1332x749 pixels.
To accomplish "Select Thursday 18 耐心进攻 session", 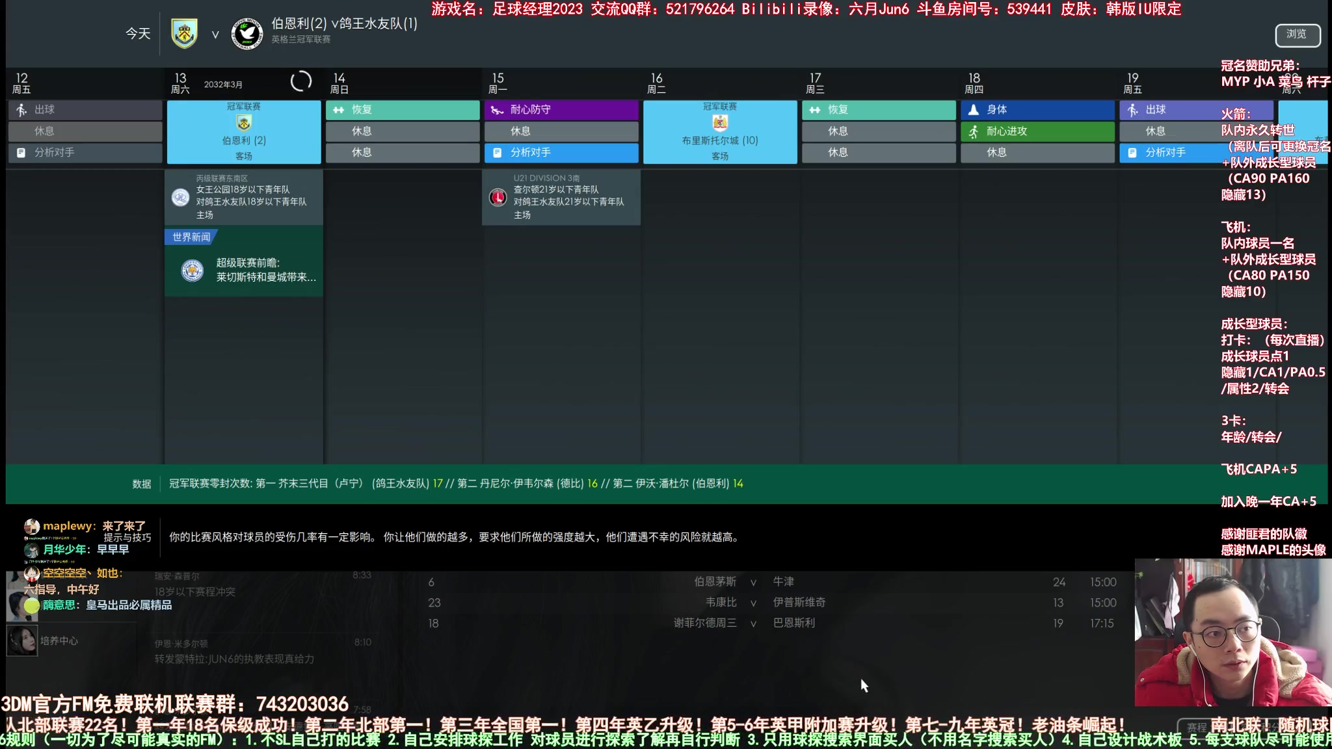I will click(x=1037, y=131).
